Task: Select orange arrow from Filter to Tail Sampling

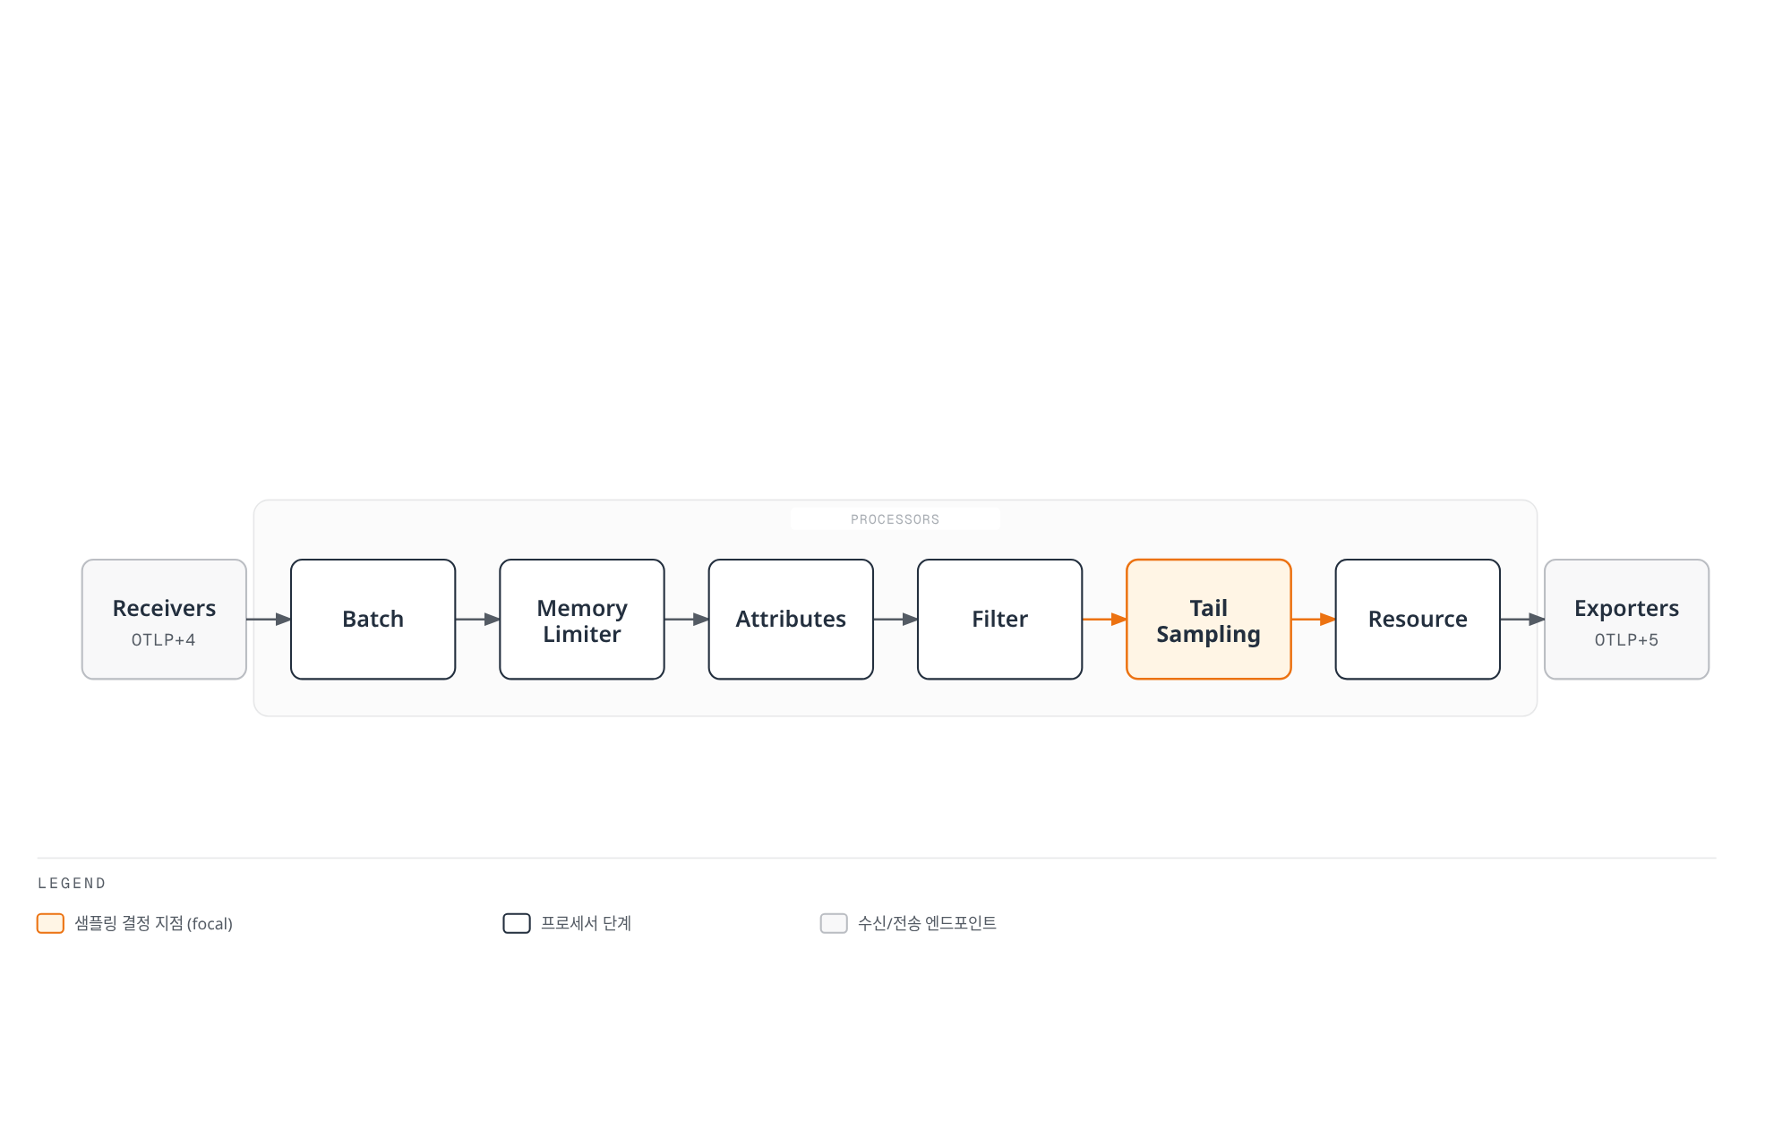Action: coord(1104,620)
